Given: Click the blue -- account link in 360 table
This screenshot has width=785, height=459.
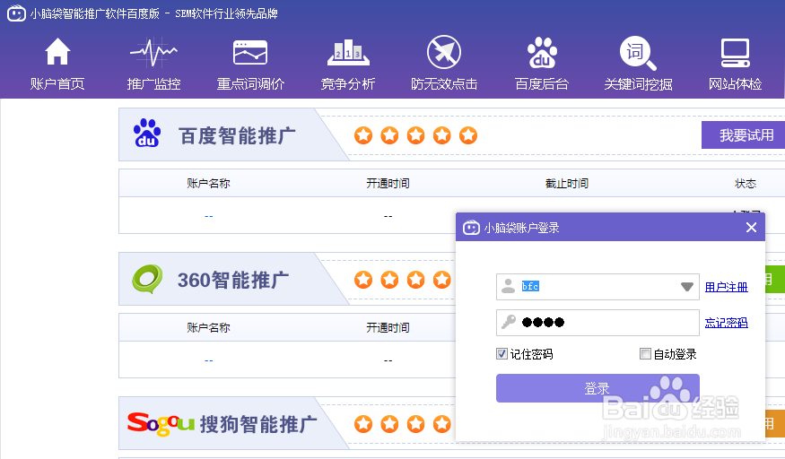Looking at the screenshot, I should [x=209, y=360].
